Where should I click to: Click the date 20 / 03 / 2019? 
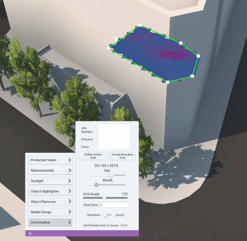point(106,165)
